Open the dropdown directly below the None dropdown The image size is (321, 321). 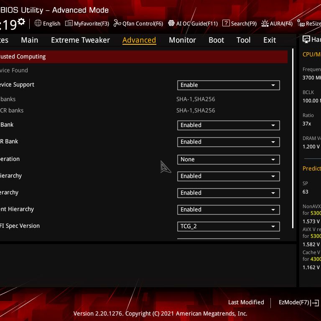(229, 176)
